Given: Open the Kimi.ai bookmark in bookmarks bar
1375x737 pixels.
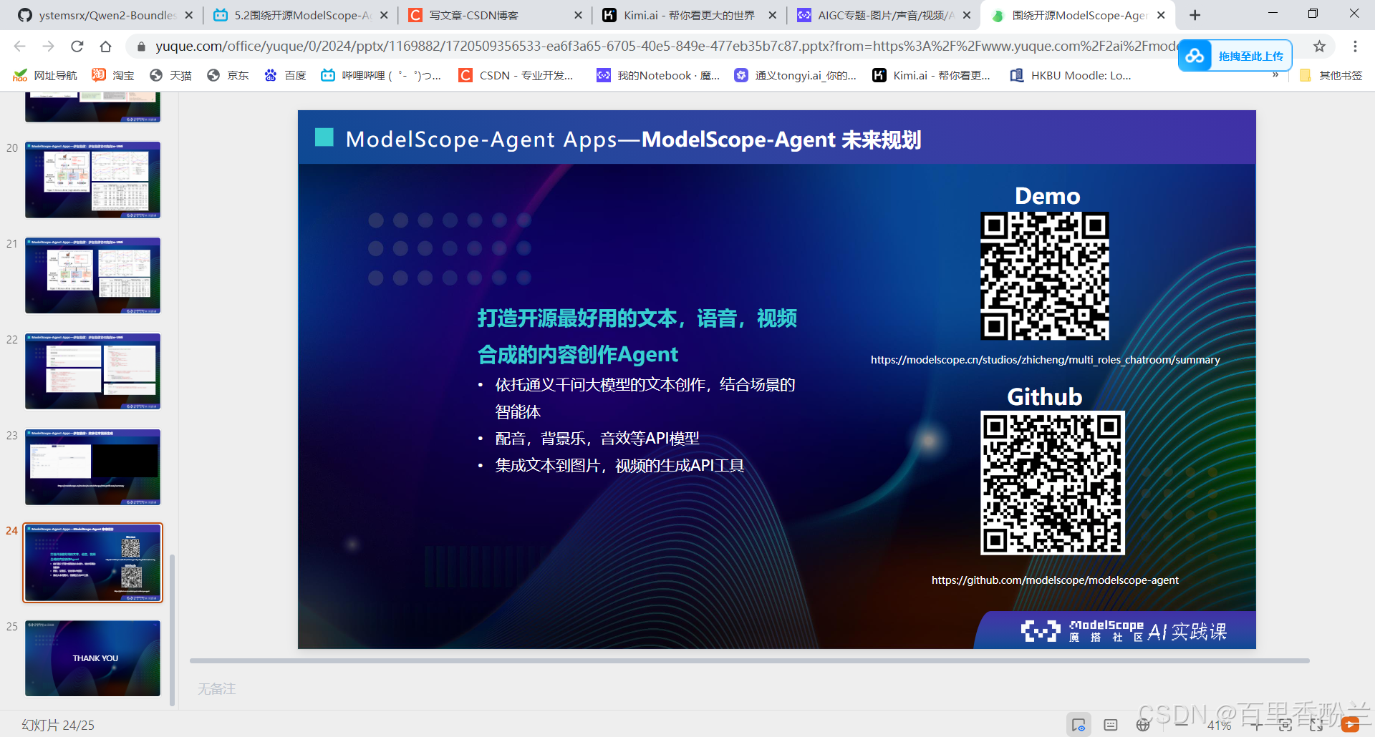Looking at the screenshot, I should (x=932, y=75).
